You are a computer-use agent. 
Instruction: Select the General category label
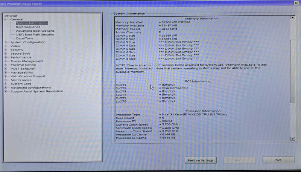pyautogui.click(x=17, y=20)
